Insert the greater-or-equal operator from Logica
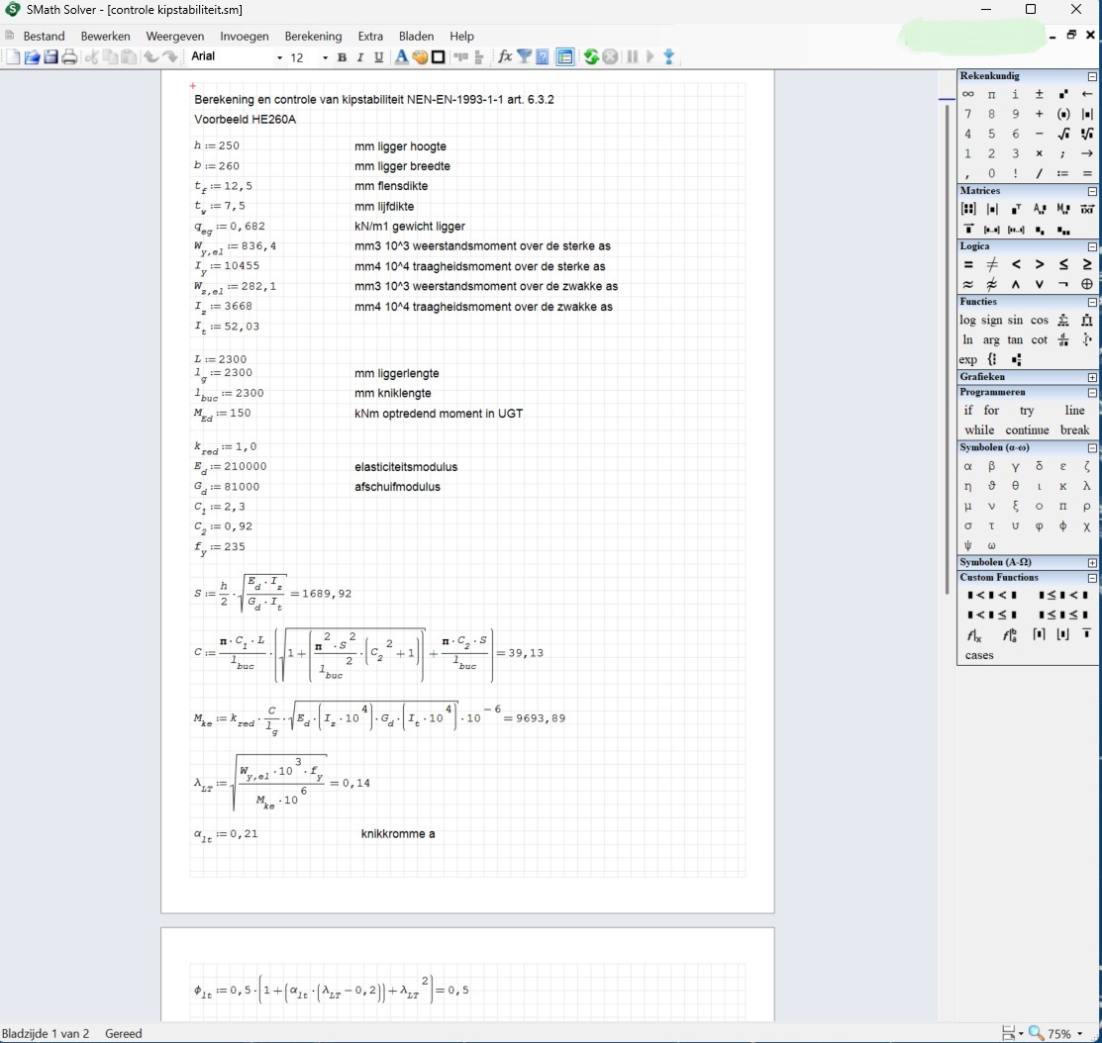1102x1043 pixels. click(1087, 264)
